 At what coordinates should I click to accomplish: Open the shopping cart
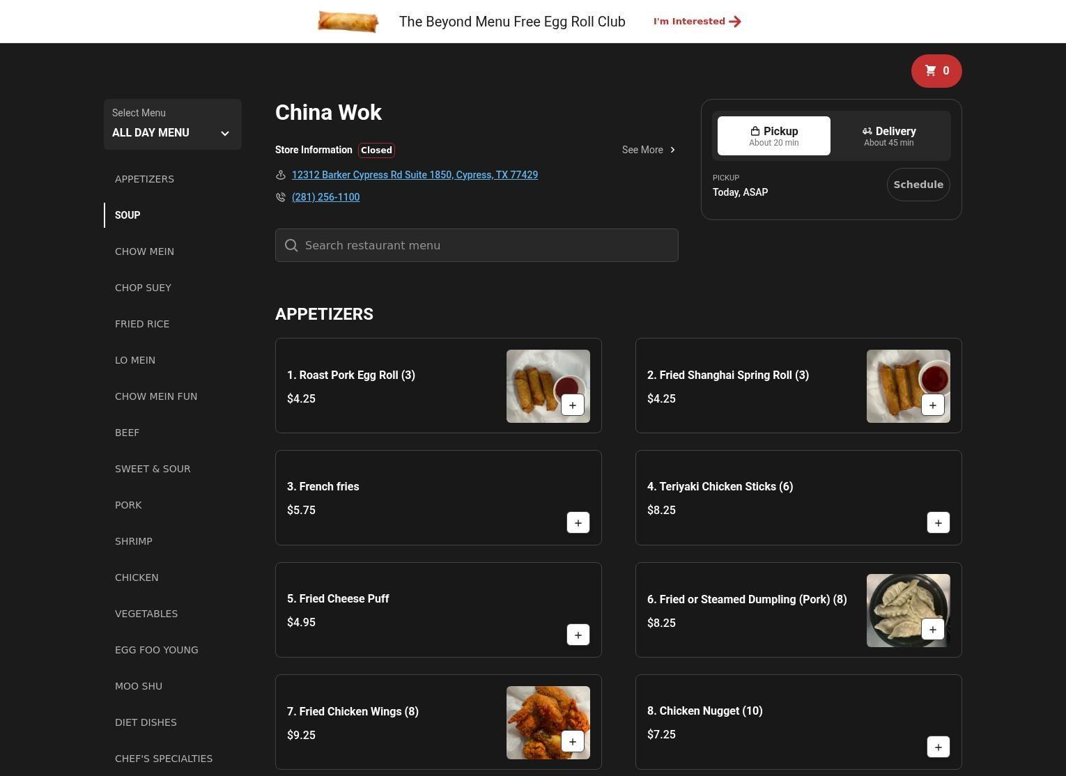point(936,71)
